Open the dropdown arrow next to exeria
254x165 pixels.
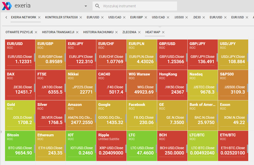(86, 6)
